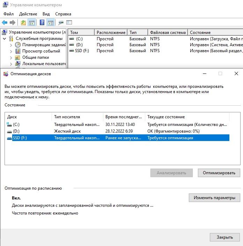Click the (C:) volume icon in Disk Management
Image resolution: width=243 pixels, height=246 pixels.
click(x=72, y=38)
